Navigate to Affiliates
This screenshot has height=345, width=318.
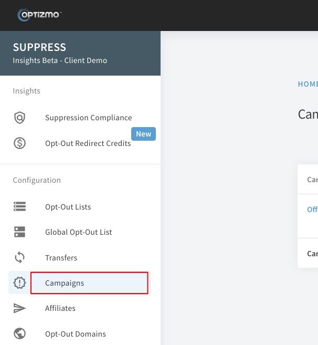[60, 308]
